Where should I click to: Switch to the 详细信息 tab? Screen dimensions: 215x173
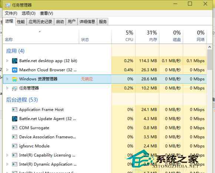point(87,21)
